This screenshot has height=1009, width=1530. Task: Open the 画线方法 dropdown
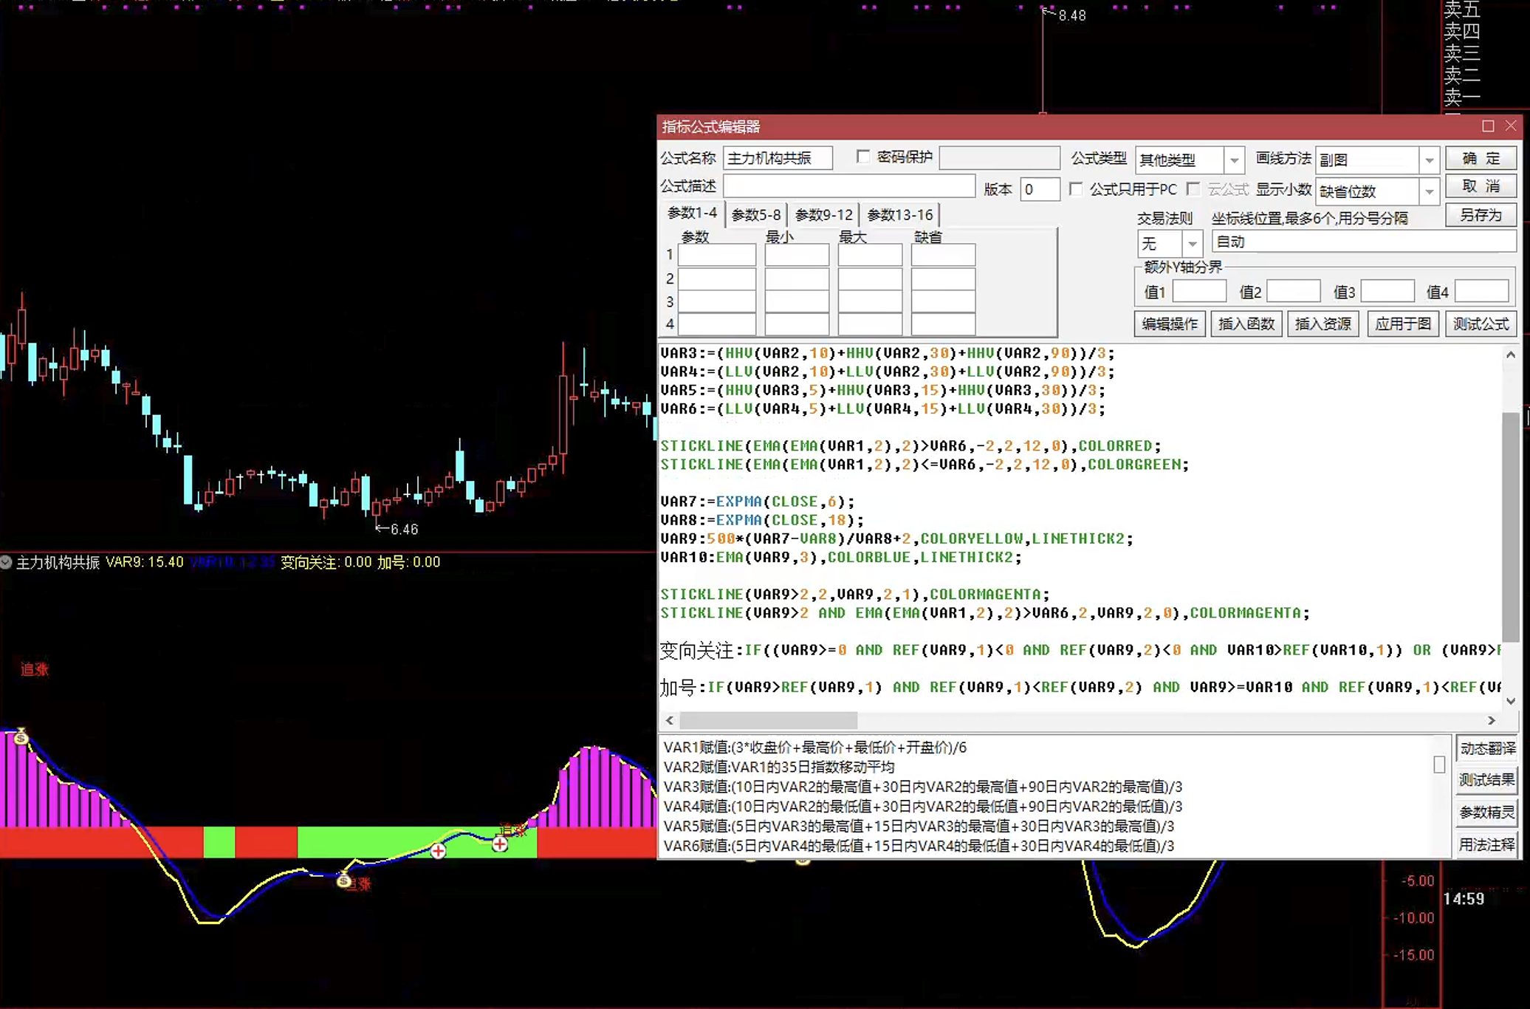tap(1430, 160)
